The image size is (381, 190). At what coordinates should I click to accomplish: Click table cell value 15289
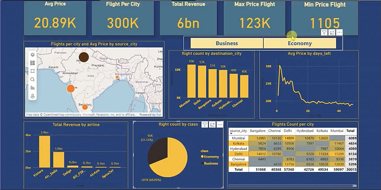(338, 154)
